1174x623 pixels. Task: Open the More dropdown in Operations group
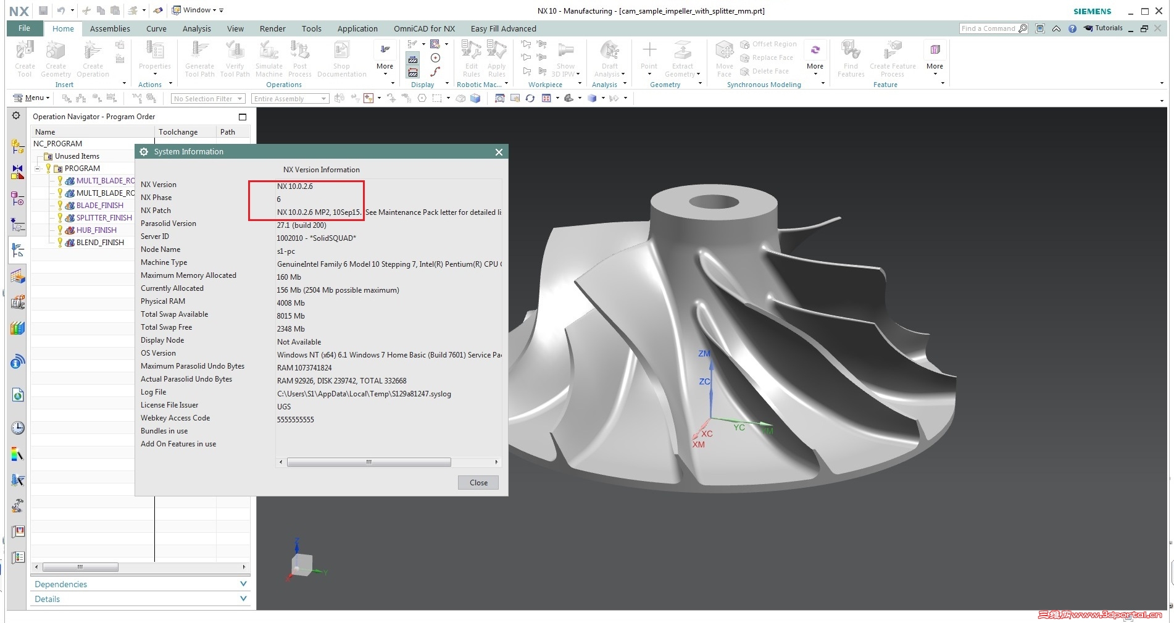[x=385, y=59]
